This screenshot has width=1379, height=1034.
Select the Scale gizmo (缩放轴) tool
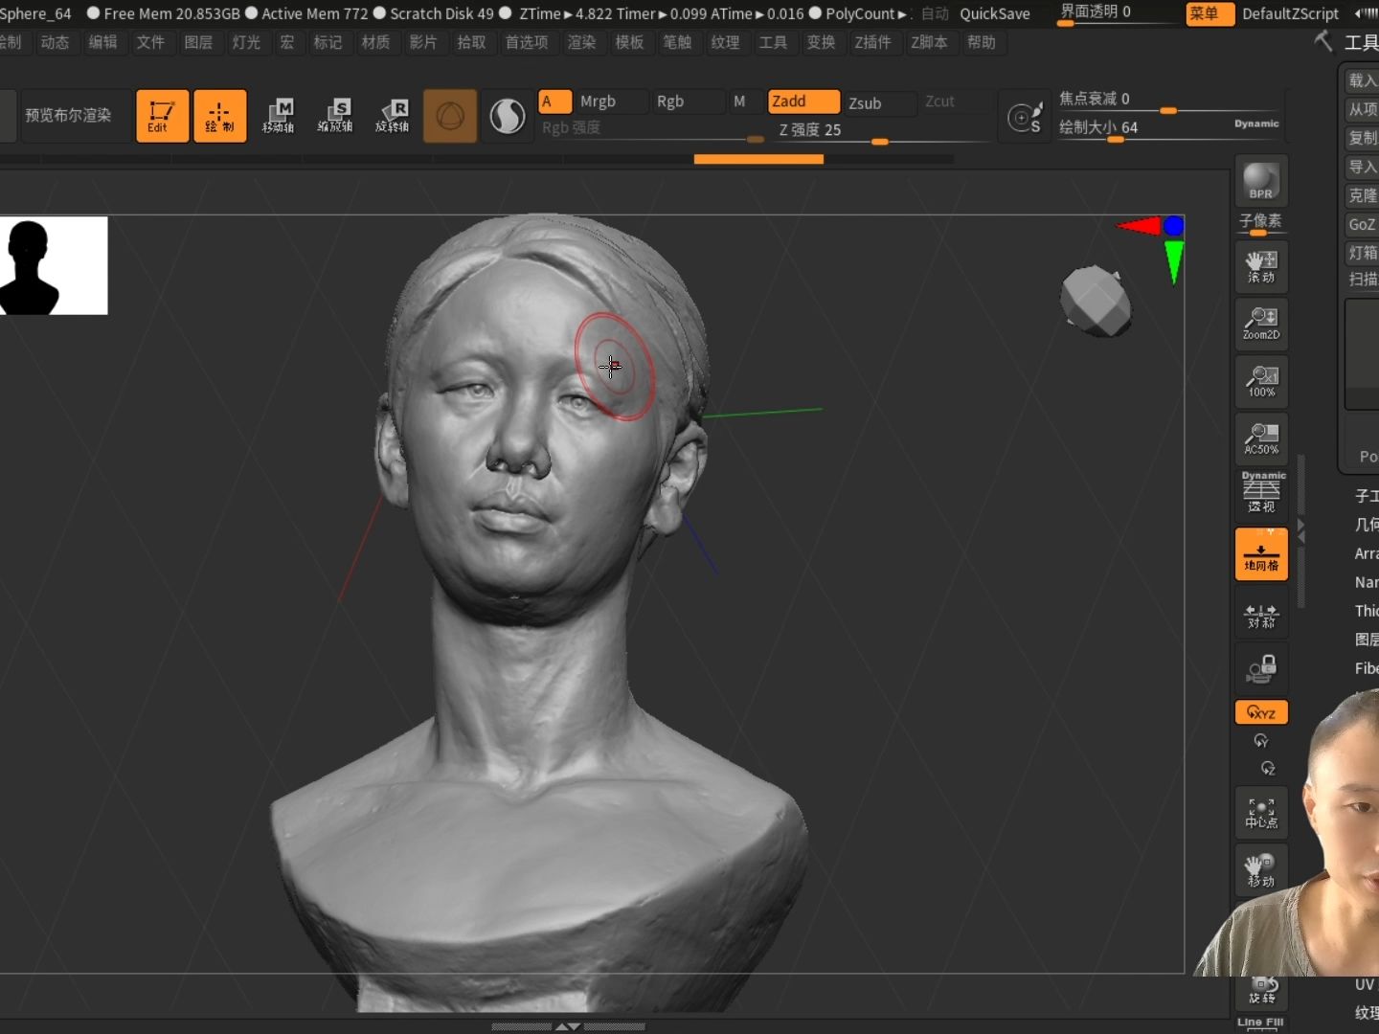[335, 116]
